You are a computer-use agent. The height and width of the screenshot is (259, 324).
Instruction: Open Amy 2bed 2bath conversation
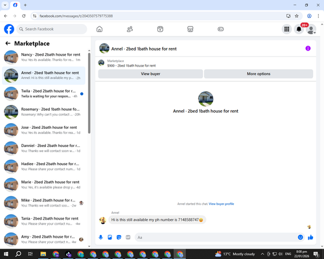click(x=43, y=240)
